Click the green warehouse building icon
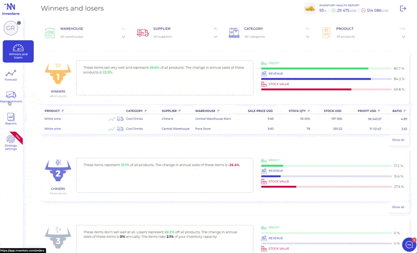417x253 pixels. [50, 33]
